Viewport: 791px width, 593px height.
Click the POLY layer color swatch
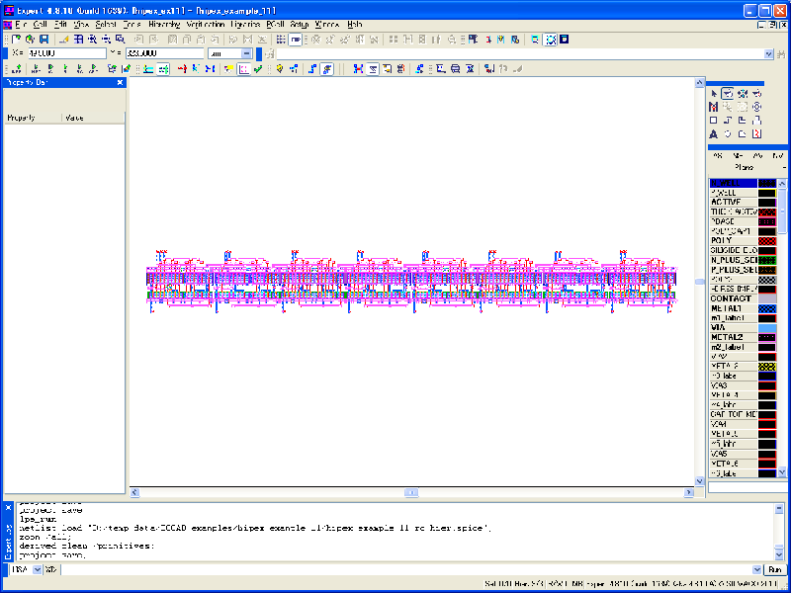[x=766, y=240]
